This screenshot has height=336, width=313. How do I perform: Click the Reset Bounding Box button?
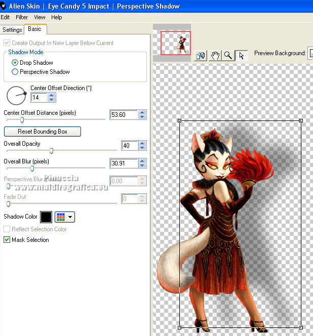43,132
